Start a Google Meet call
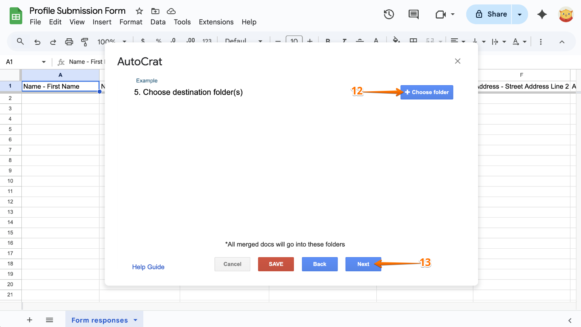581x327 pixels. pos(440,14)
